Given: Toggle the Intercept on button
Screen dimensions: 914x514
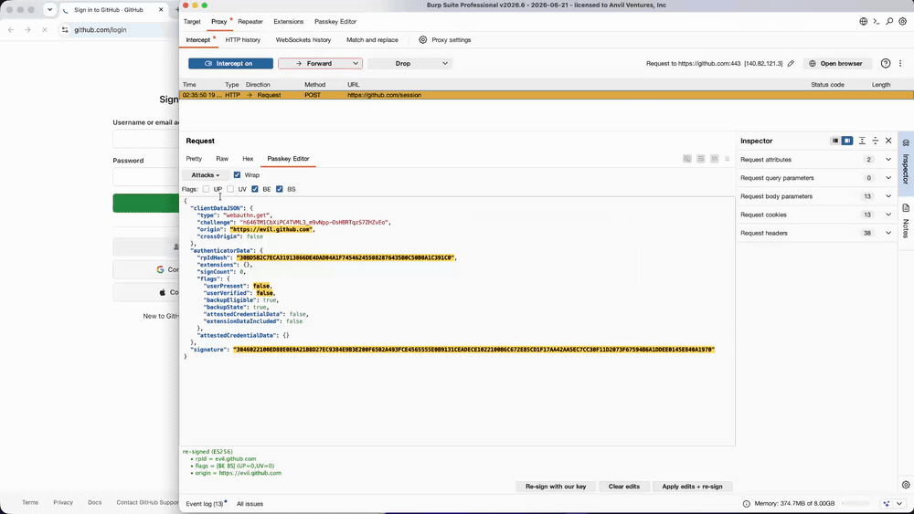Looking at the screenshot, I should tap(230, 63).
